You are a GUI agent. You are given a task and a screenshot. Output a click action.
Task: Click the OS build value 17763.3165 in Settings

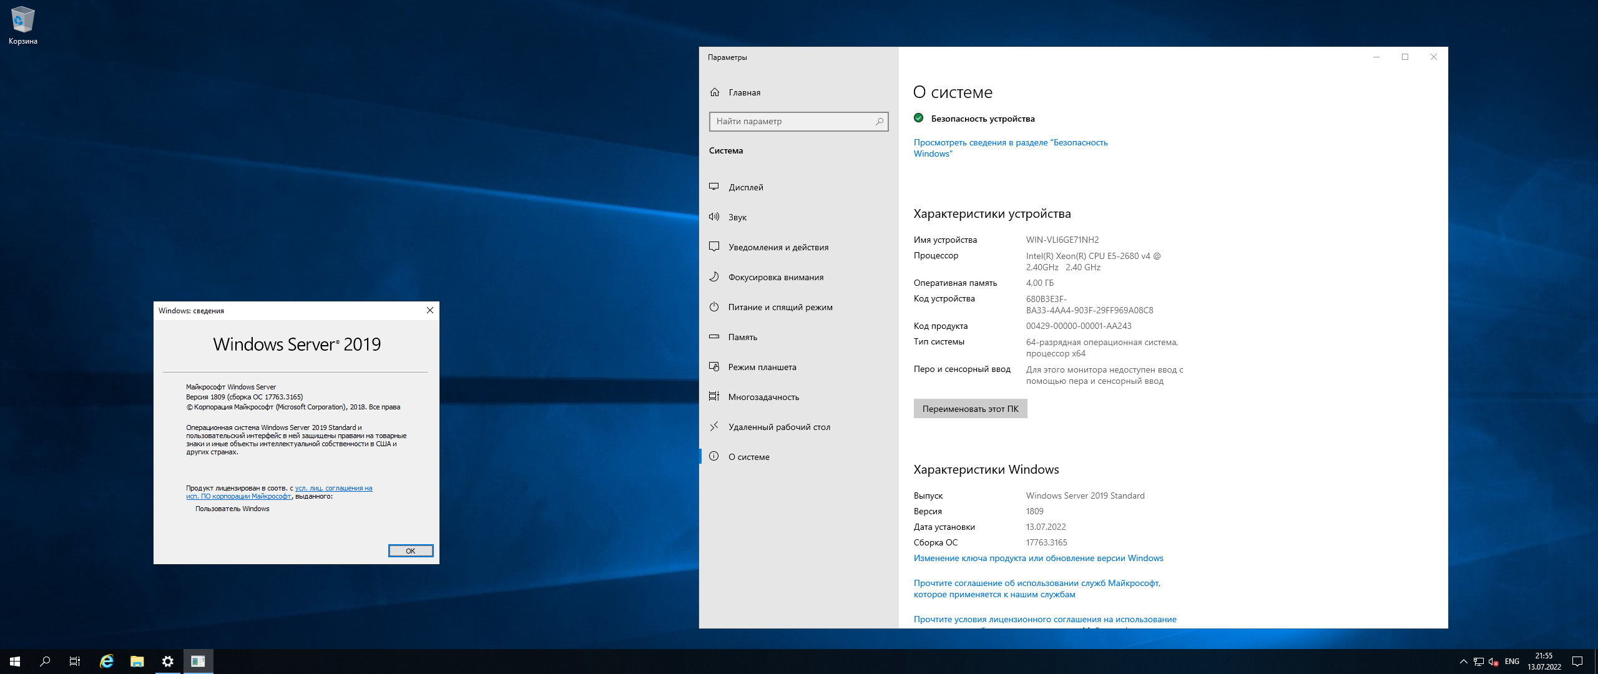(x=1046, y=543)
